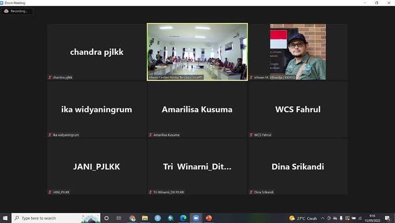The image size is (395, 223).
Task: Open the Windows Start menu
Action: point(5,218)
